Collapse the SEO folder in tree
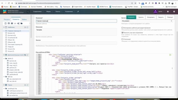178x100 pixels. 4,77
